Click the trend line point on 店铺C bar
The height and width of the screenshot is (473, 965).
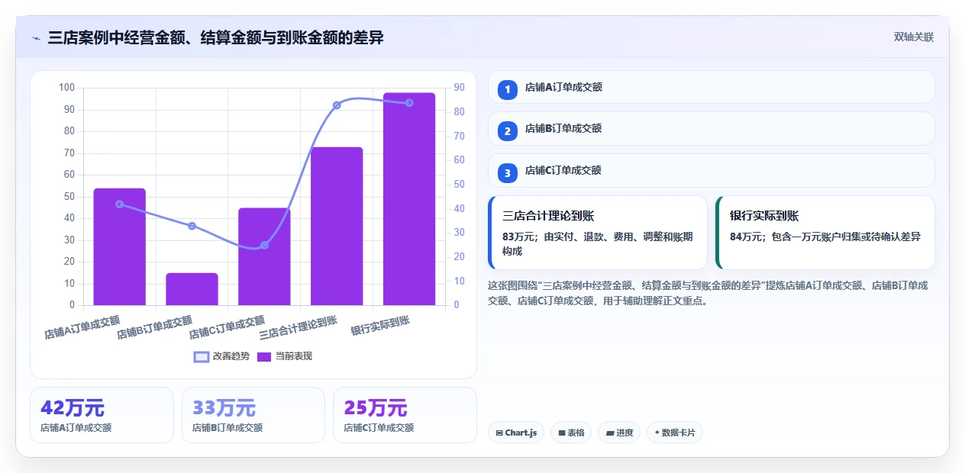click(x=264, y=245)
